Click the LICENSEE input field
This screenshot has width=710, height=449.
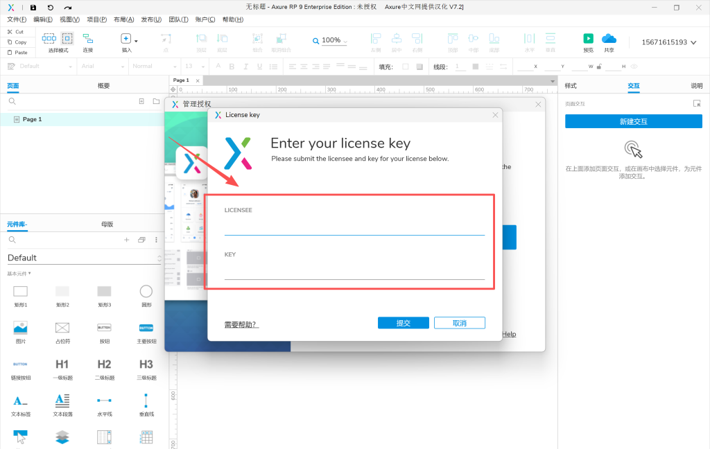(x=354, y=227)
